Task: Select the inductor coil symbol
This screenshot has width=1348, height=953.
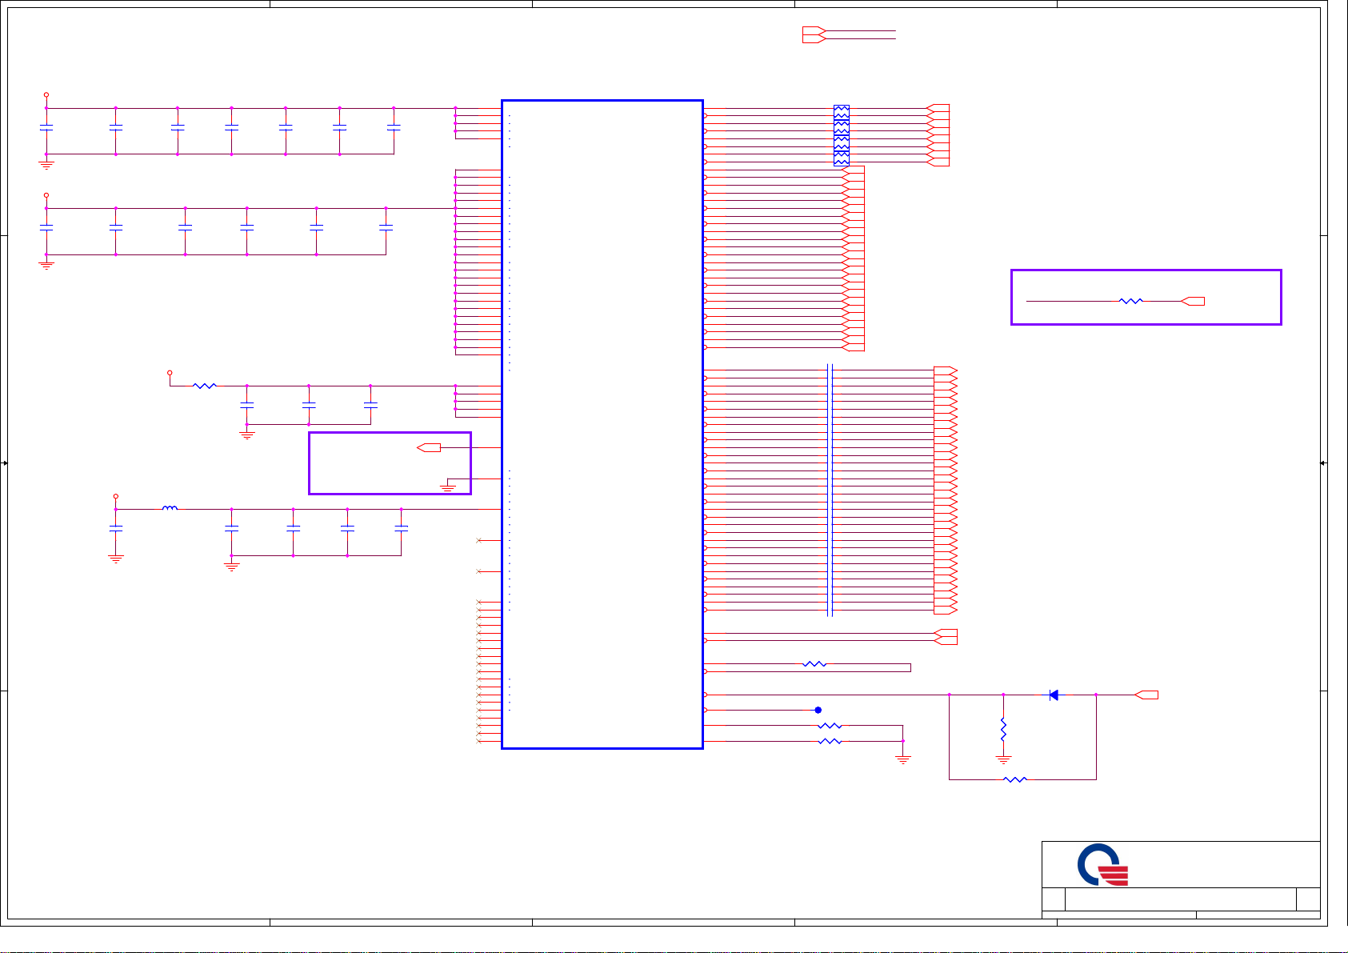Action: coord(170,507)
